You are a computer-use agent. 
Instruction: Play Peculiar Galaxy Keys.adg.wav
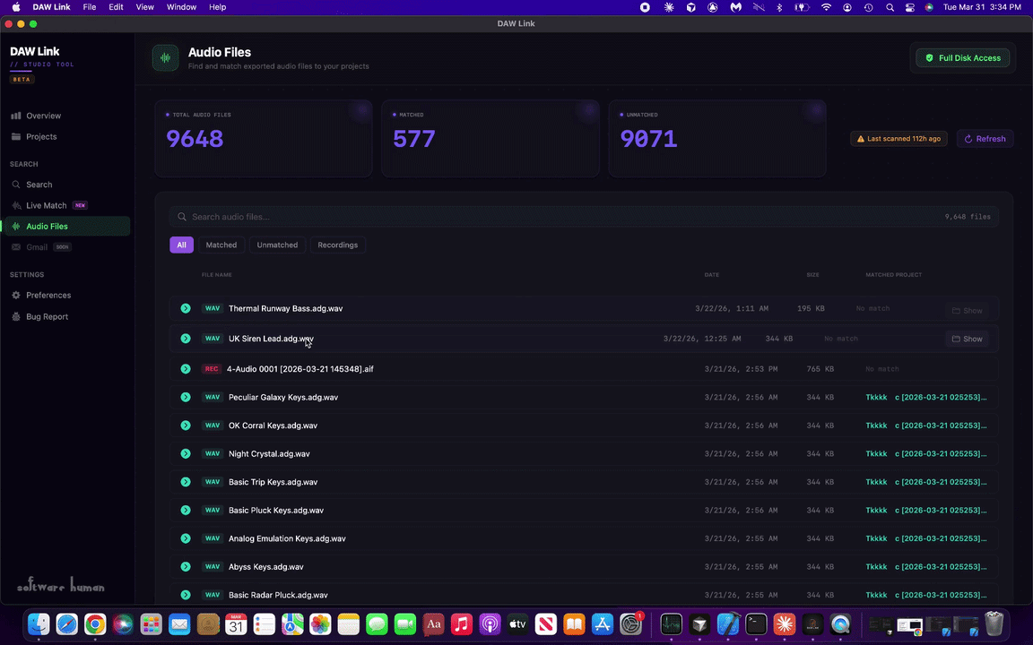pos(186,397)
